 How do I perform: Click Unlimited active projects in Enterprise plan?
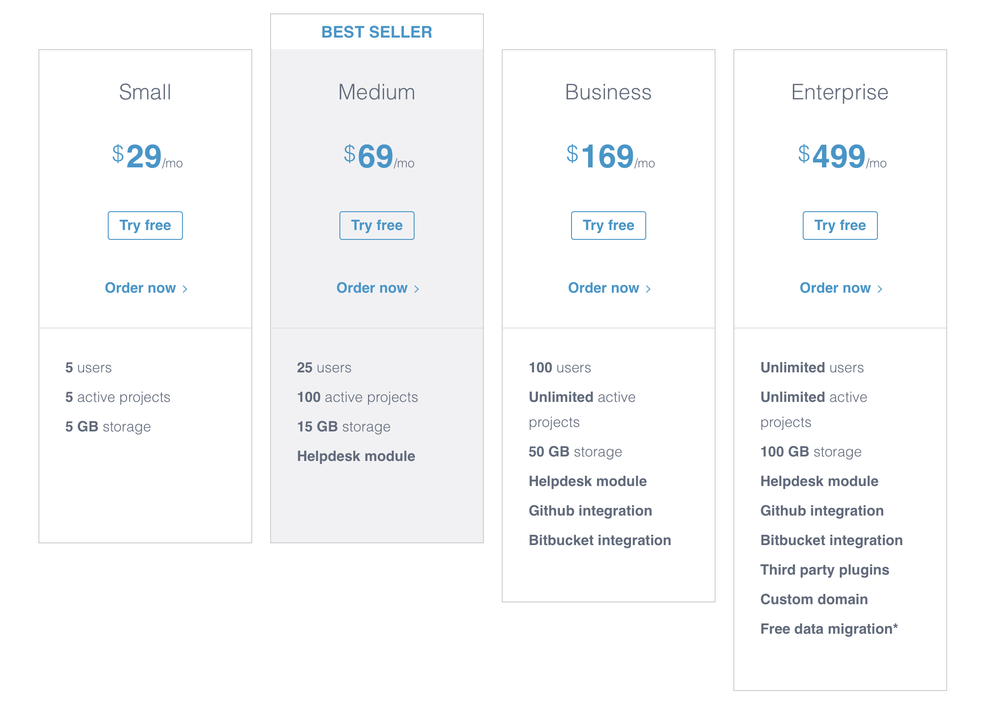point(813,409)
